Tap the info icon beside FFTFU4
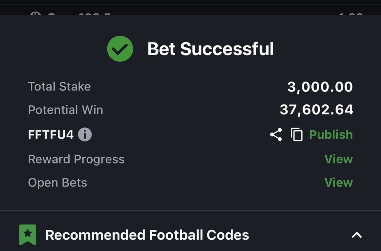Screen dimensions: 381x251 coord(85,134)
